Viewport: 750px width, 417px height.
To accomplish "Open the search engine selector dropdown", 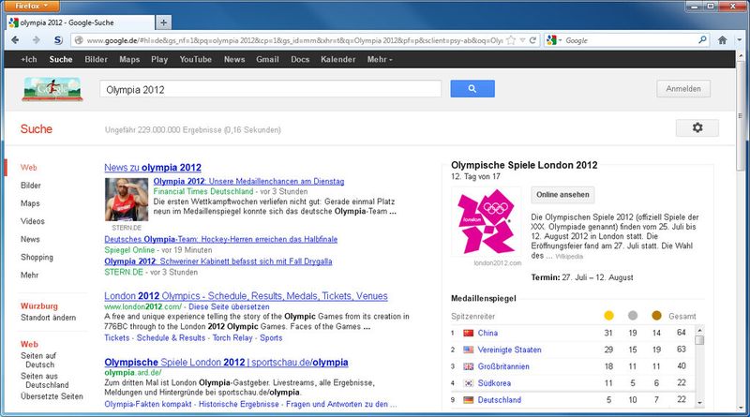I will click(553, 40).
